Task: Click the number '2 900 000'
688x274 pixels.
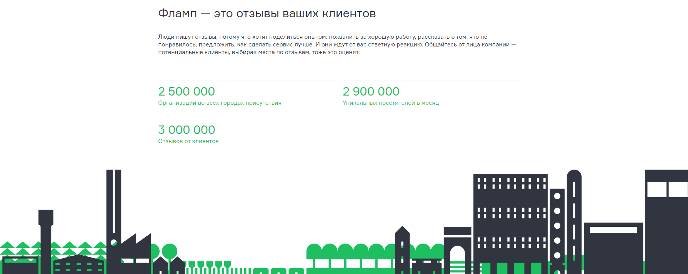Action: 371,92
